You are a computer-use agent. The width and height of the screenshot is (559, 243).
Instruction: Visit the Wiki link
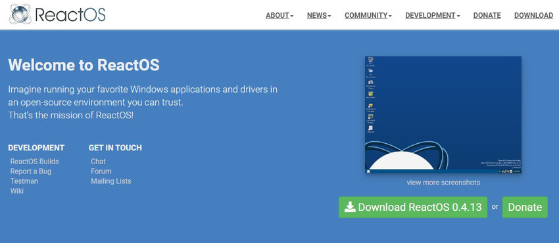point(16,191)
